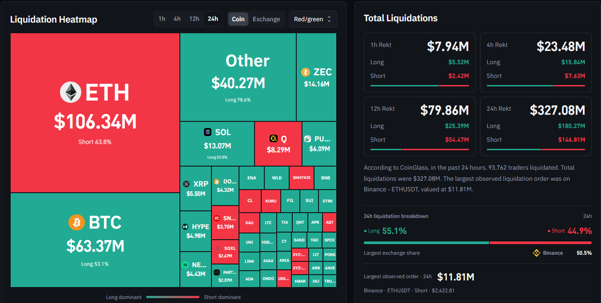601x303 pixels.
Task: Select the WLD heatmap tile
Action: click(x=277, y=178)
